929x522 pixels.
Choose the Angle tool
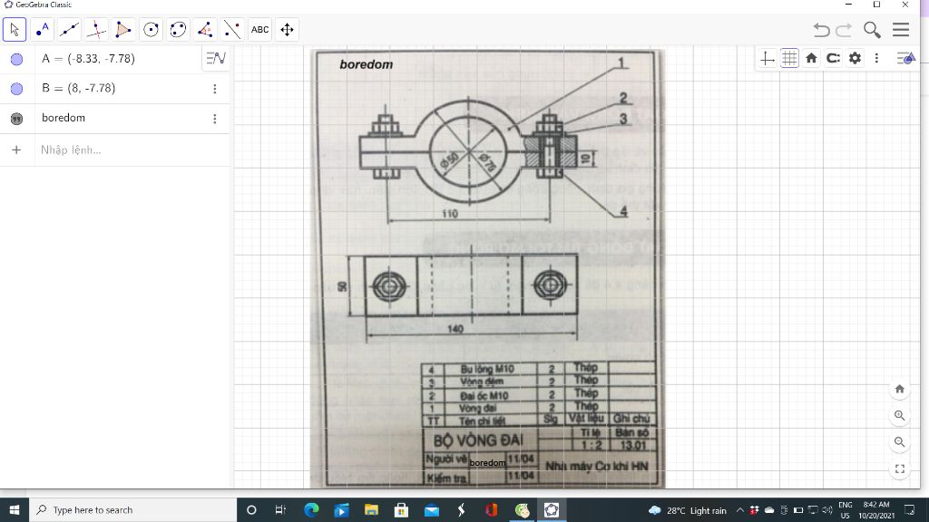click(x=206, y=30)
